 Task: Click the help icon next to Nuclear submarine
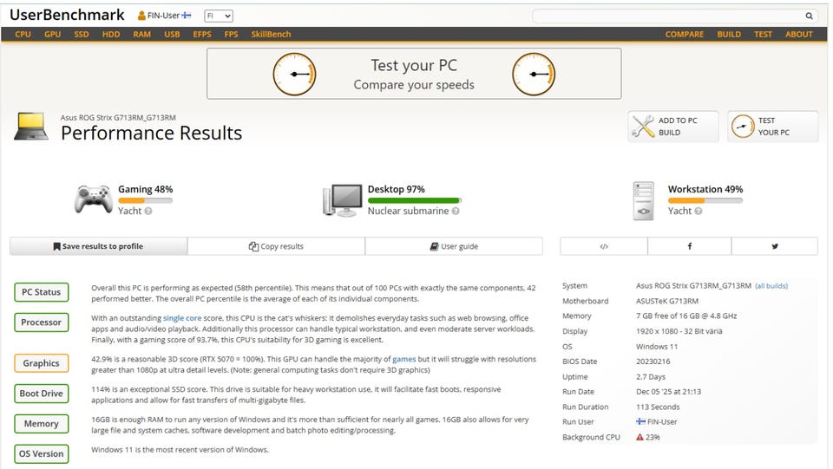point(456,212)
